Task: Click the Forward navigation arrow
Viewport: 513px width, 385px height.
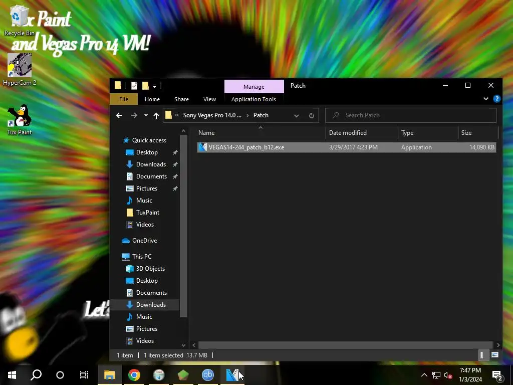Action: point(134,115)
